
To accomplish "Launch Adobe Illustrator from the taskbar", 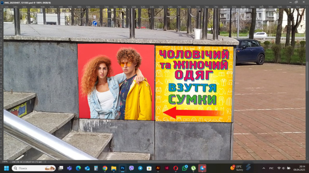I will (x=158, y=168).
